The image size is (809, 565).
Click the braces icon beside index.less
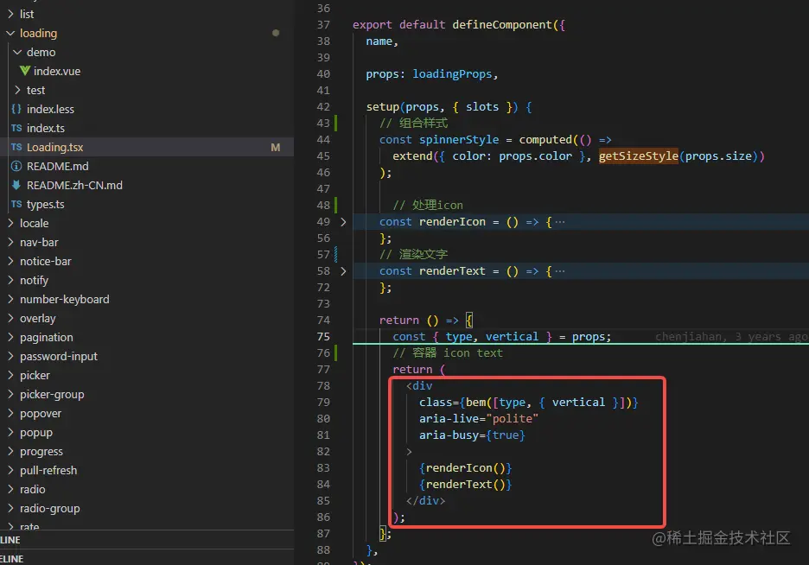click(x=16, y=109)
